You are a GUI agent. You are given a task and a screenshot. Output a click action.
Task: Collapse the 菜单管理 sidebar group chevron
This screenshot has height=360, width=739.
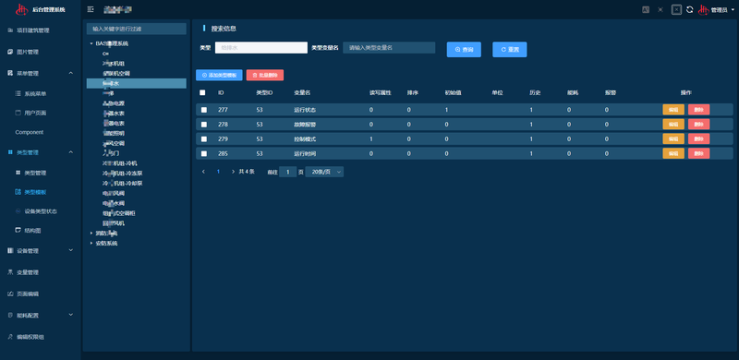pos(71,73)
